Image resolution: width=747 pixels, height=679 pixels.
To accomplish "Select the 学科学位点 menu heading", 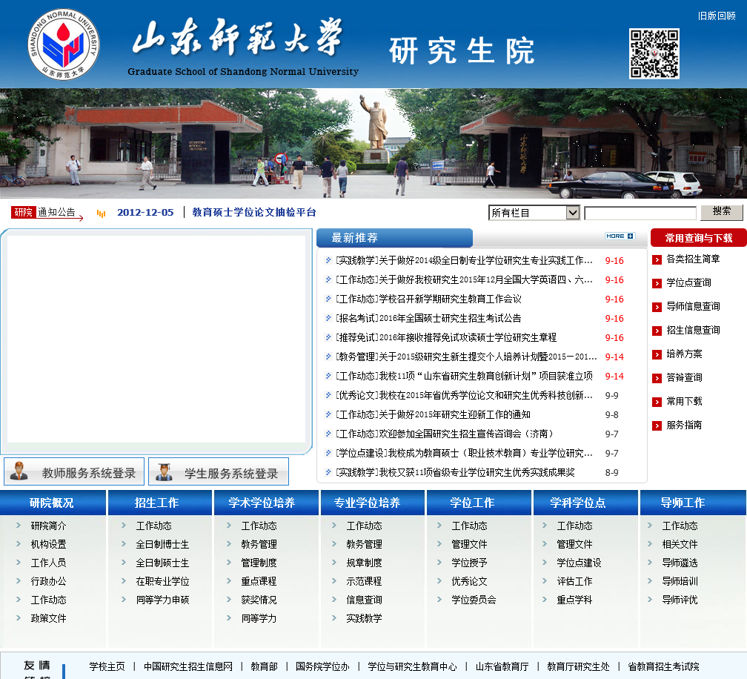I will click(577, 503).
